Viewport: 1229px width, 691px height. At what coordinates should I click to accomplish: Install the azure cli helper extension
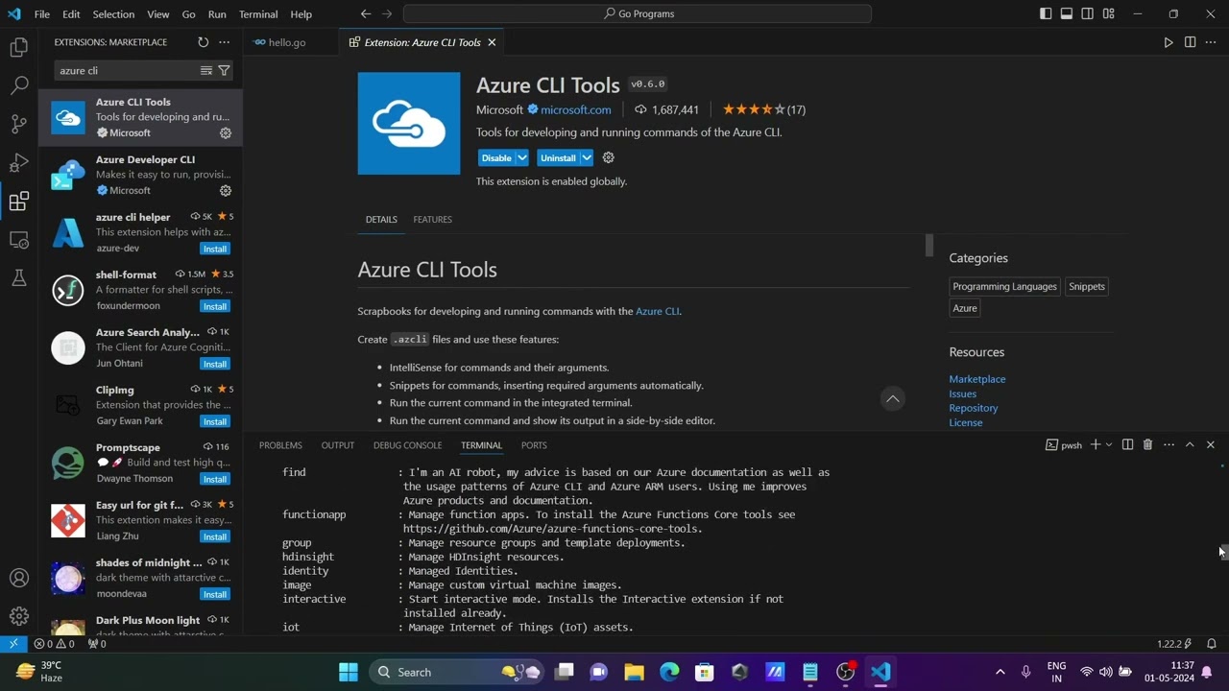(x=215, y=249)
